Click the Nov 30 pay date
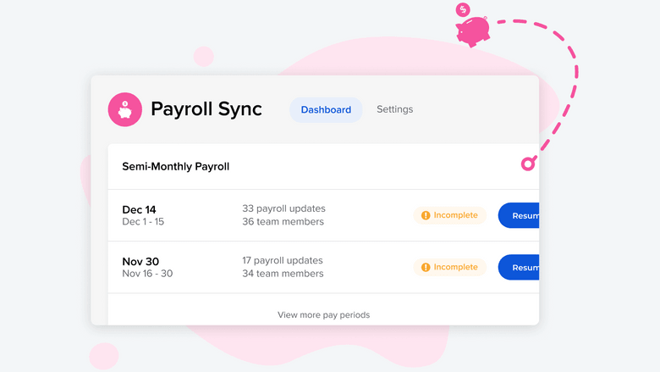Screen dimensions: 660x372 tap(140, 261)
